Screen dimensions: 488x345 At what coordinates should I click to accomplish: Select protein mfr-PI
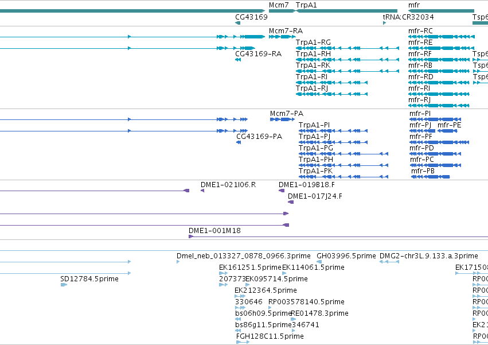420,114
